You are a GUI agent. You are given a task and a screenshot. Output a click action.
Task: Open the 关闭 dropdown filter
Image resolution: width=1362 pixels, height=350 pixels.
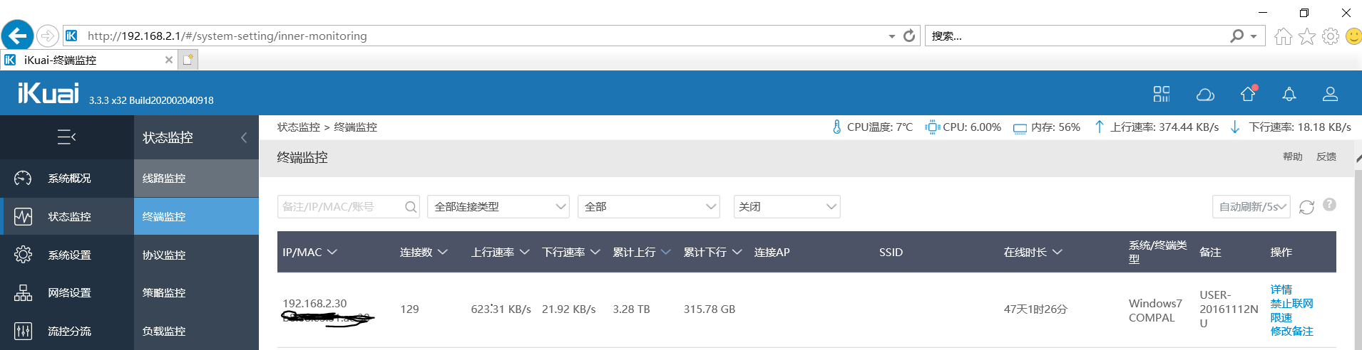pyautogui.click(x=787, y=207)
